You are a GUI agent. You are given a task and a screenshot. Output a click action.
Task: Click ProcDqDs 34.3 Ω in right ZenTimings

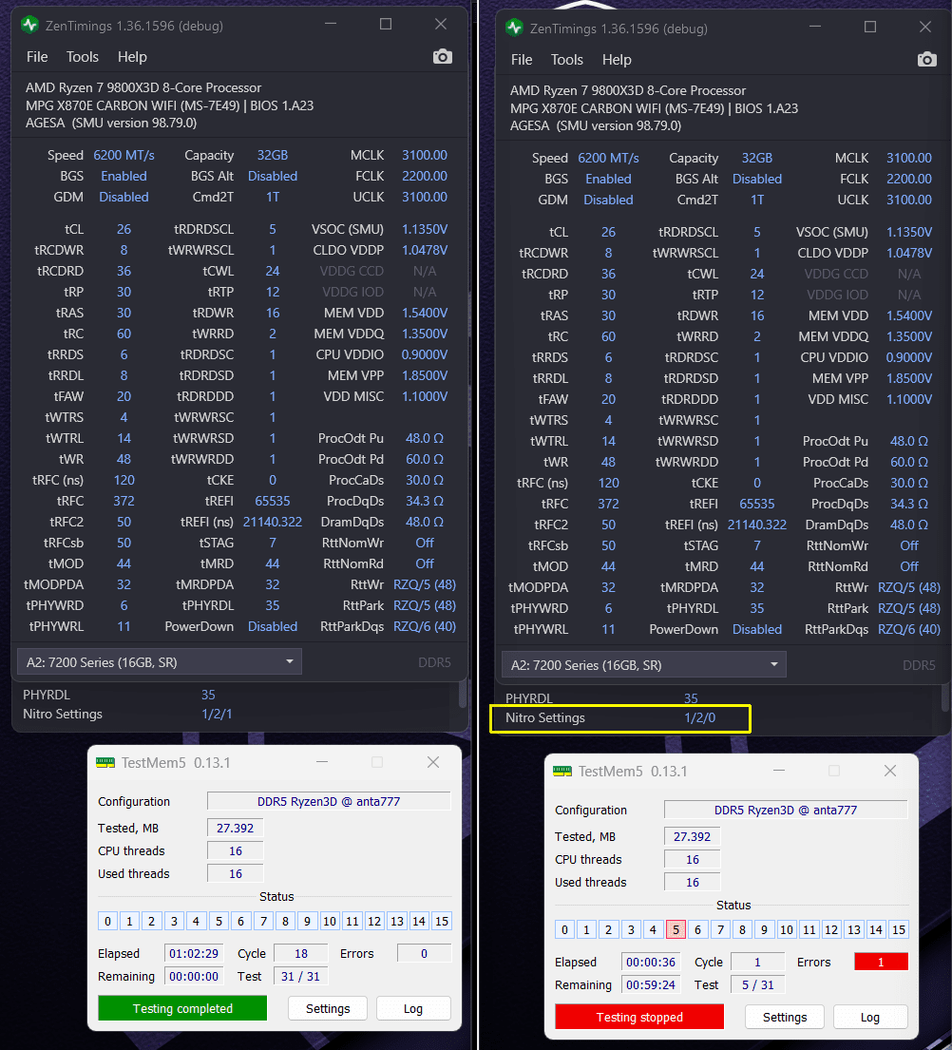coord(909,504)
